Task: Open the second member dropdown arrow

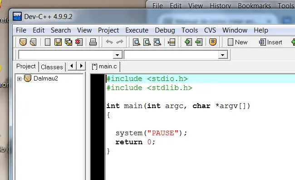Action: coord(222,55)
